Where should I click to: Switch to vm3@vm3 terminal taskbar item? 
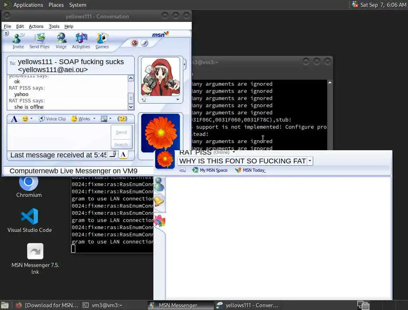[102, 305]
